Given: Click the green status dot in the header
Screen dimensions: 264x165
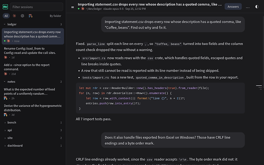Looking at the screenshot, I should (x=79, y=9).
